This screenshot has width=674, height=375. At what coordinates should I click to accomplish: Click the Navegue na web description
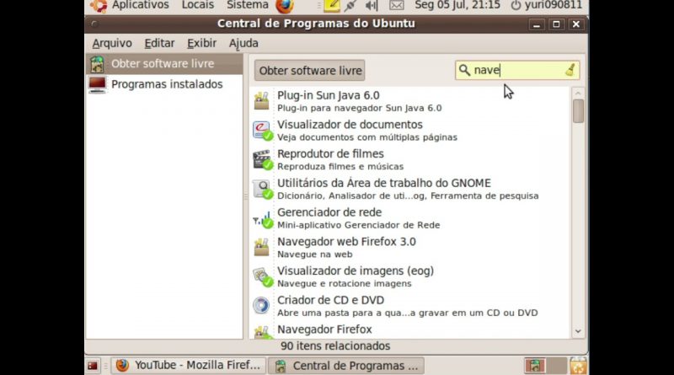click(x=314, y=254)
